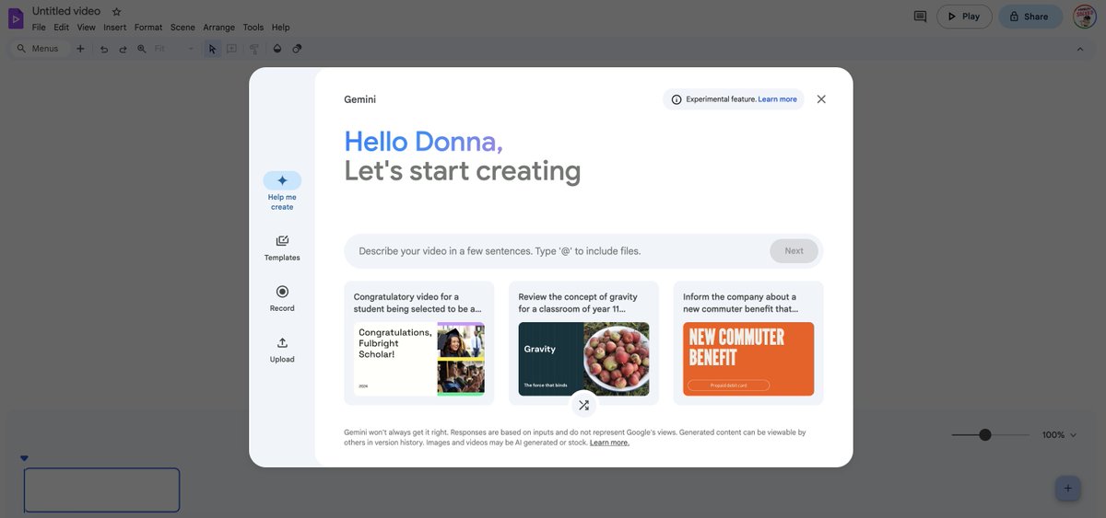Open the File menu

pyautogui.click(x=39, y=28)
